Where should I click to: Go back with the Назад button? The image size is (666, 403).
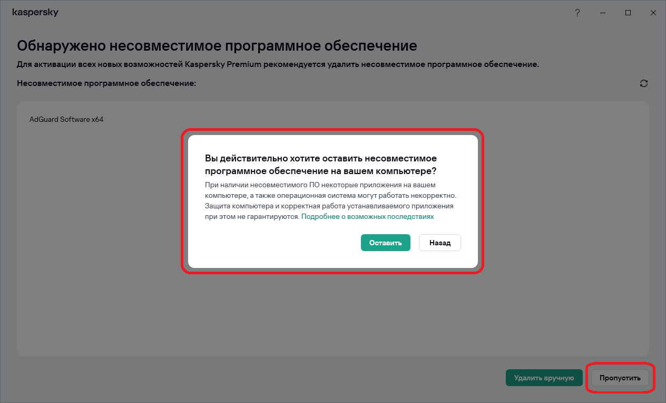(x=440, y=243)
